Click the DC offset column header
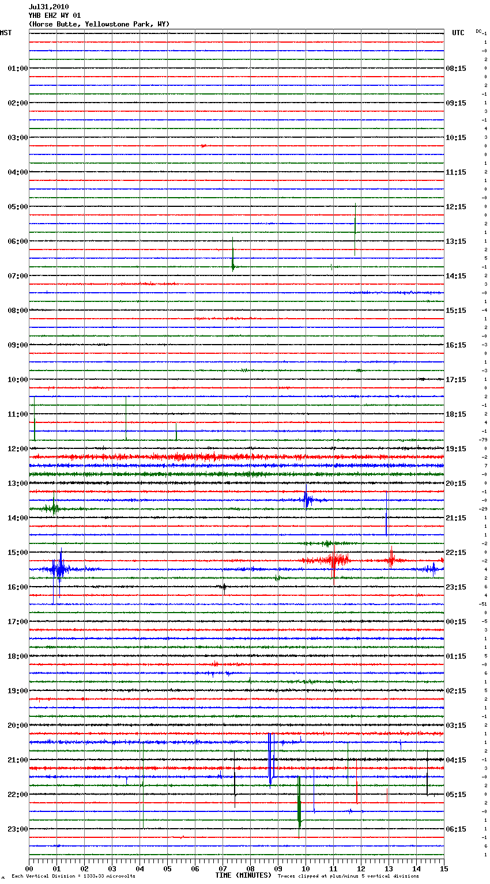 [478, 31]
